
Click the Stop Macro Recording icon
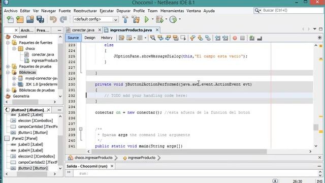point(242,38)
